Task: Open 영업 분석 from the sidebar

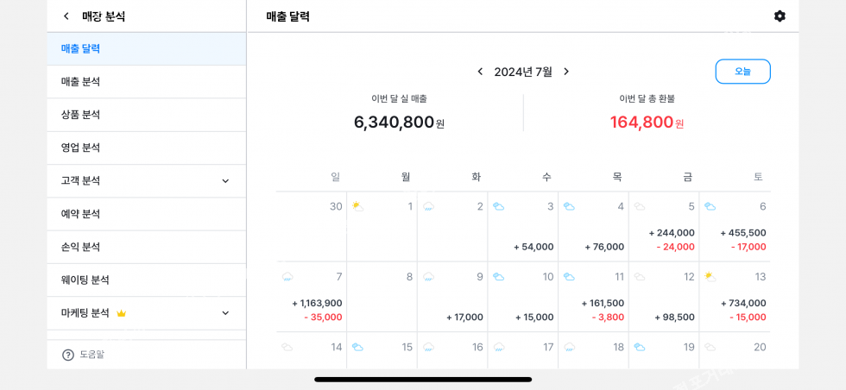Action: [81, 148]
